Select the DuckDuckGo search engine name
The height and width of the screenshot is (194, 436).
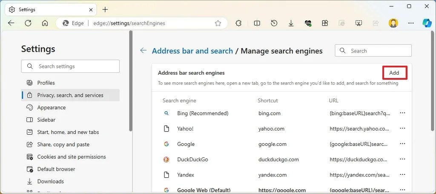[x=192, y=159]
